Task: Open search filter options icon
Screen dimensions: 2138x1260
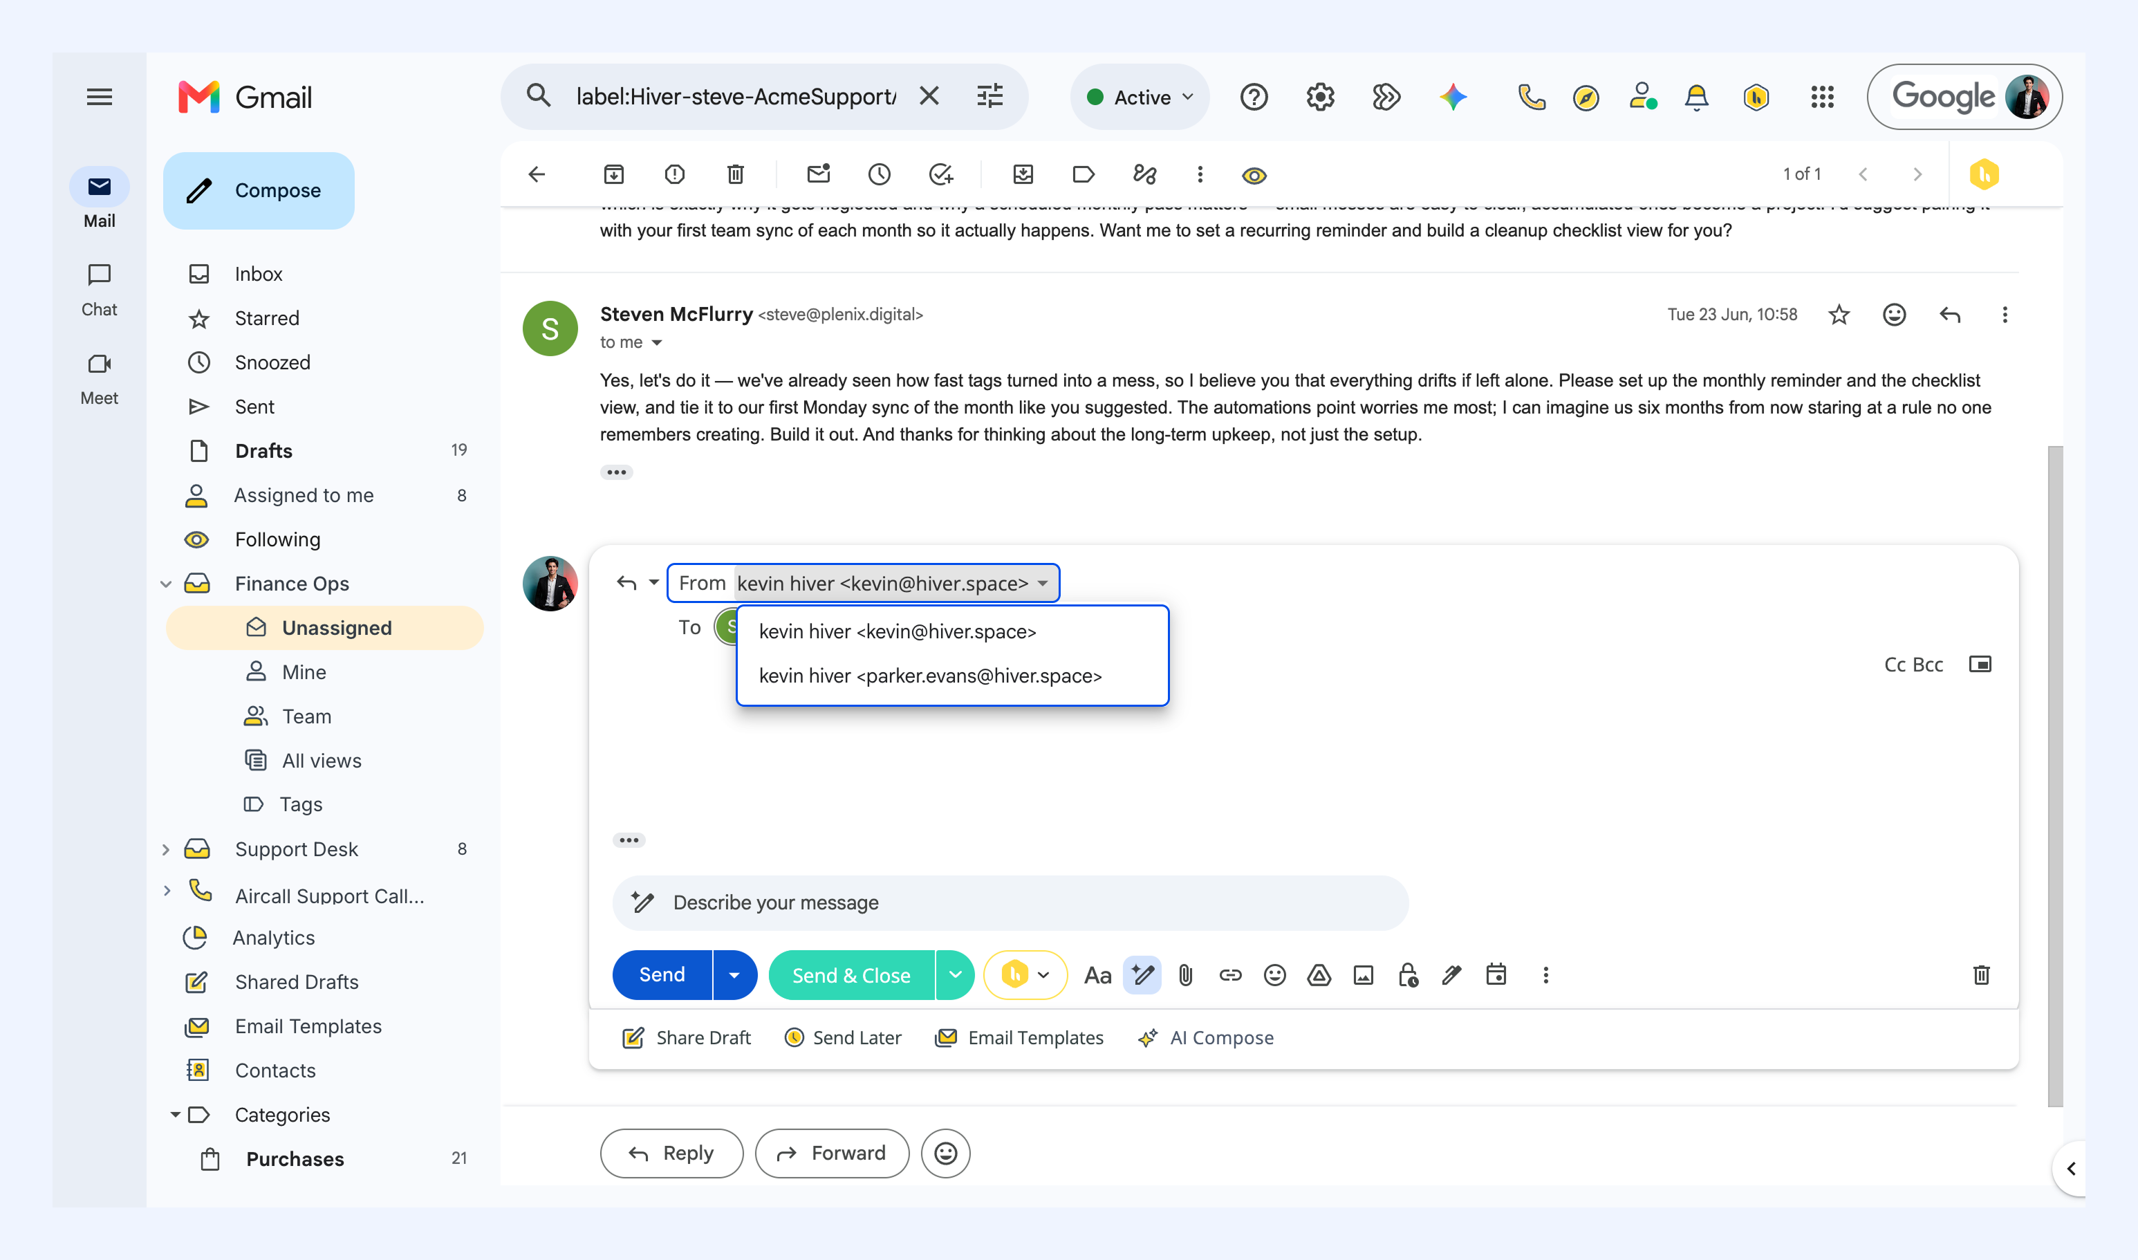Action: (989, 96)
